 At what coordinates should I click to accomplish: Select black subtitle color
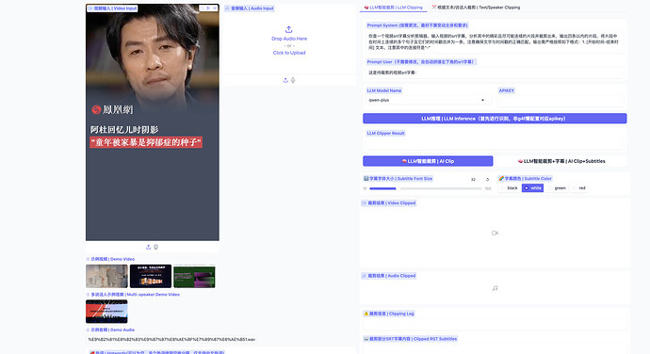(509, 188)
